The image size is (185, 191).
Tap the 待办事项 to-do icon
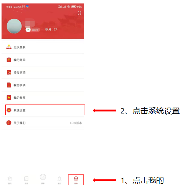9,72
